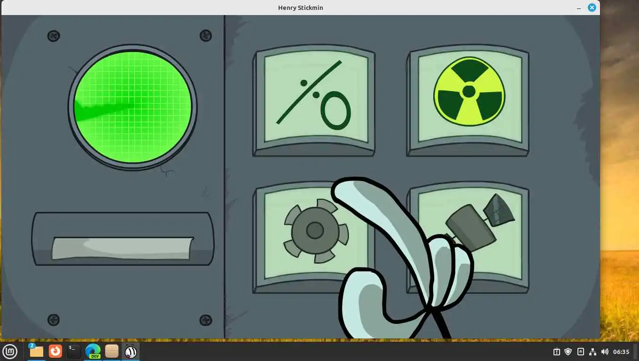The image size is (639, 361).
Task: Click the green radar screen
Action: (x=132, y=107)
